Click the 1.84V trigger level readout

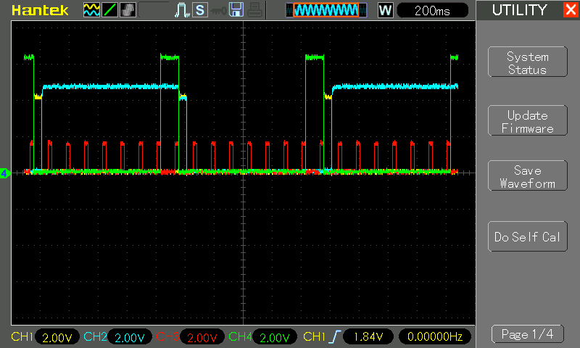[368, 337]
